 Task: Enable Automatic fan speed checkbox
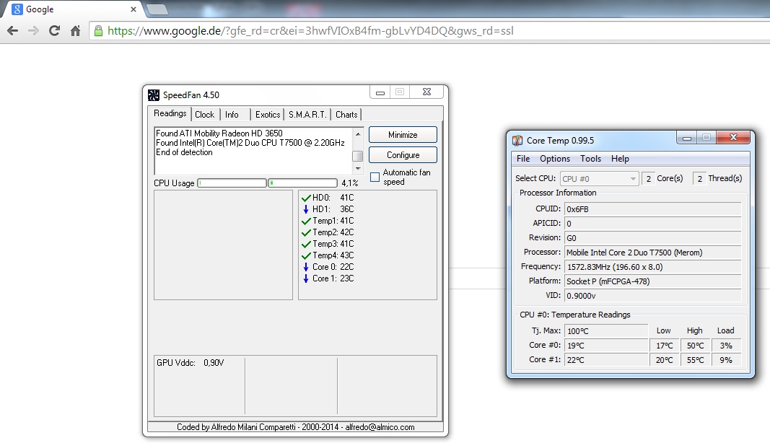point(375,177)
